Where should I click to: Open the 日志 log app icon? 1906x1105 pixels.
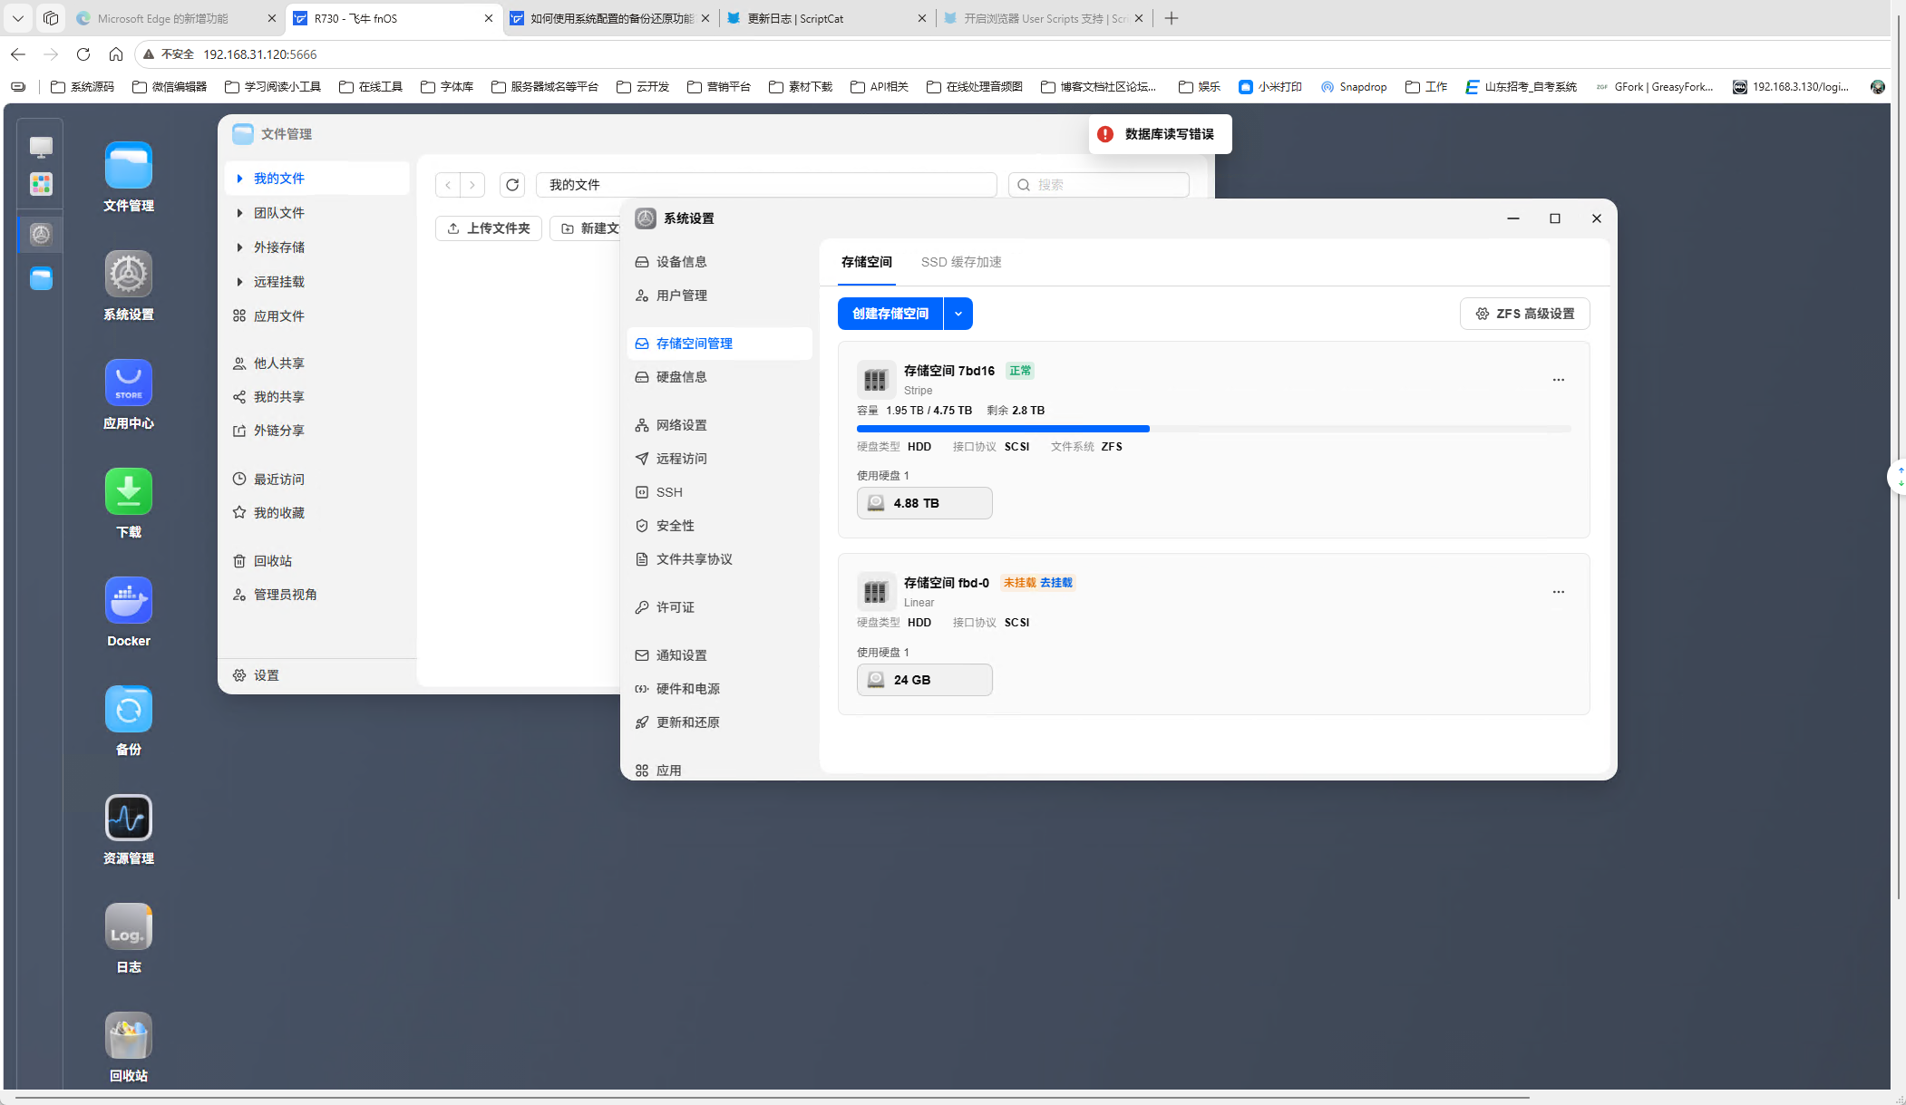tap(128, 926)
